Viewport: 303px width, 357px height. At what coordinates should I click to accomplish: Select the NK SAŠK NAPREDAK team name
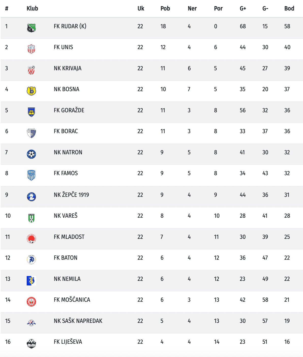(78, 321)
